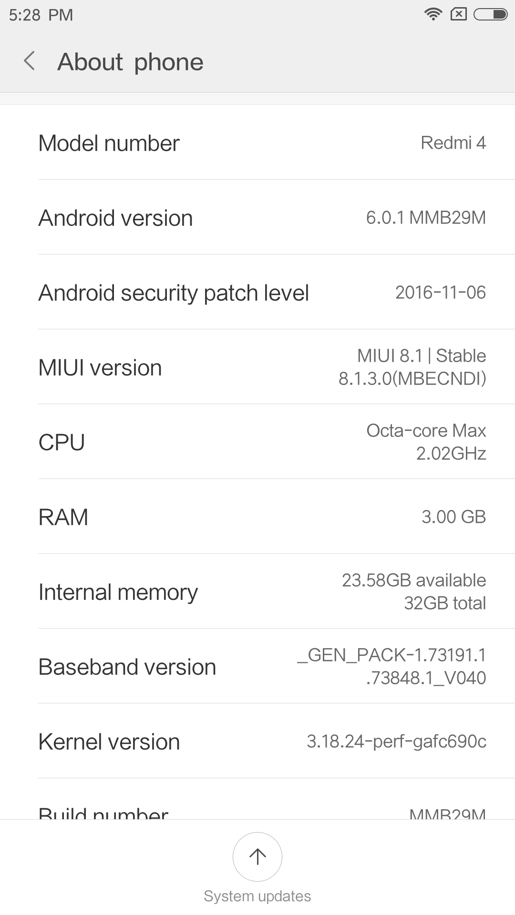Tap the battery indicator icon
This screenshot has width=515, height=915.
click(x=490, y=14)
